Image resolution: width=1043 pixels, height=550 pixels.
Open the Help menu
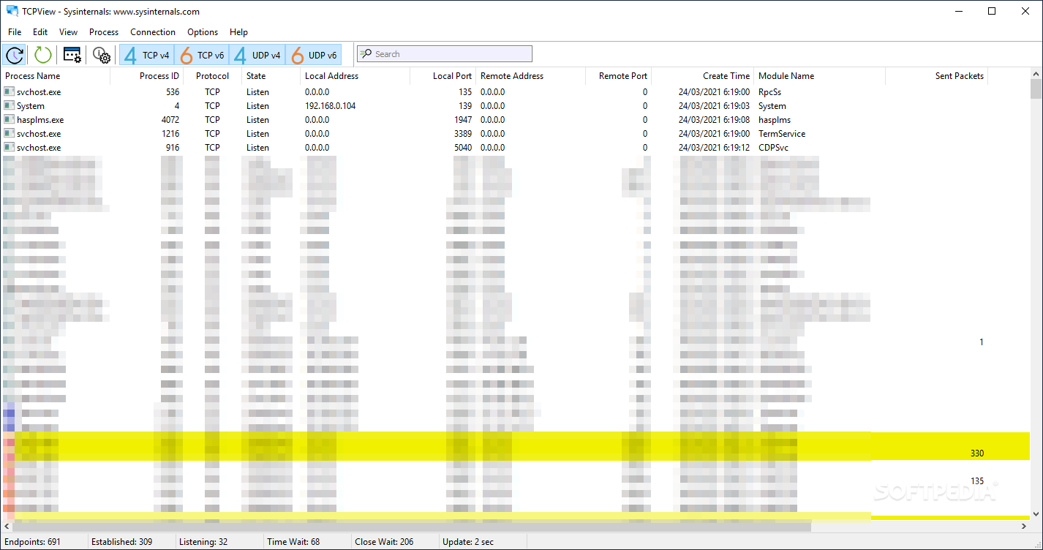(x=238, y=32)
